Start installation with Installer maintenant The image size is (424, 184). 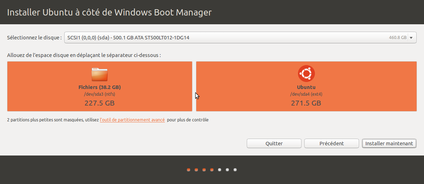pyautogui.click(x=389, y=144)
